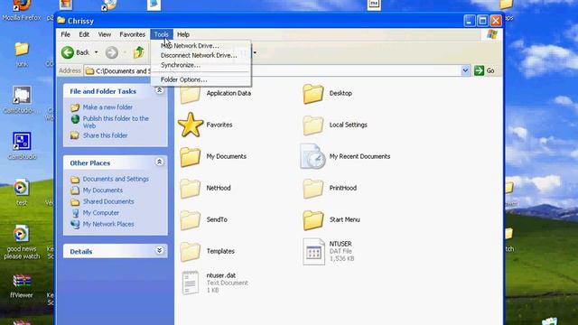Viewport: 578px width, 325px height.
Task: Select the ntuser.dat text document
Action: pyautogui.click(x=191, y=283)
